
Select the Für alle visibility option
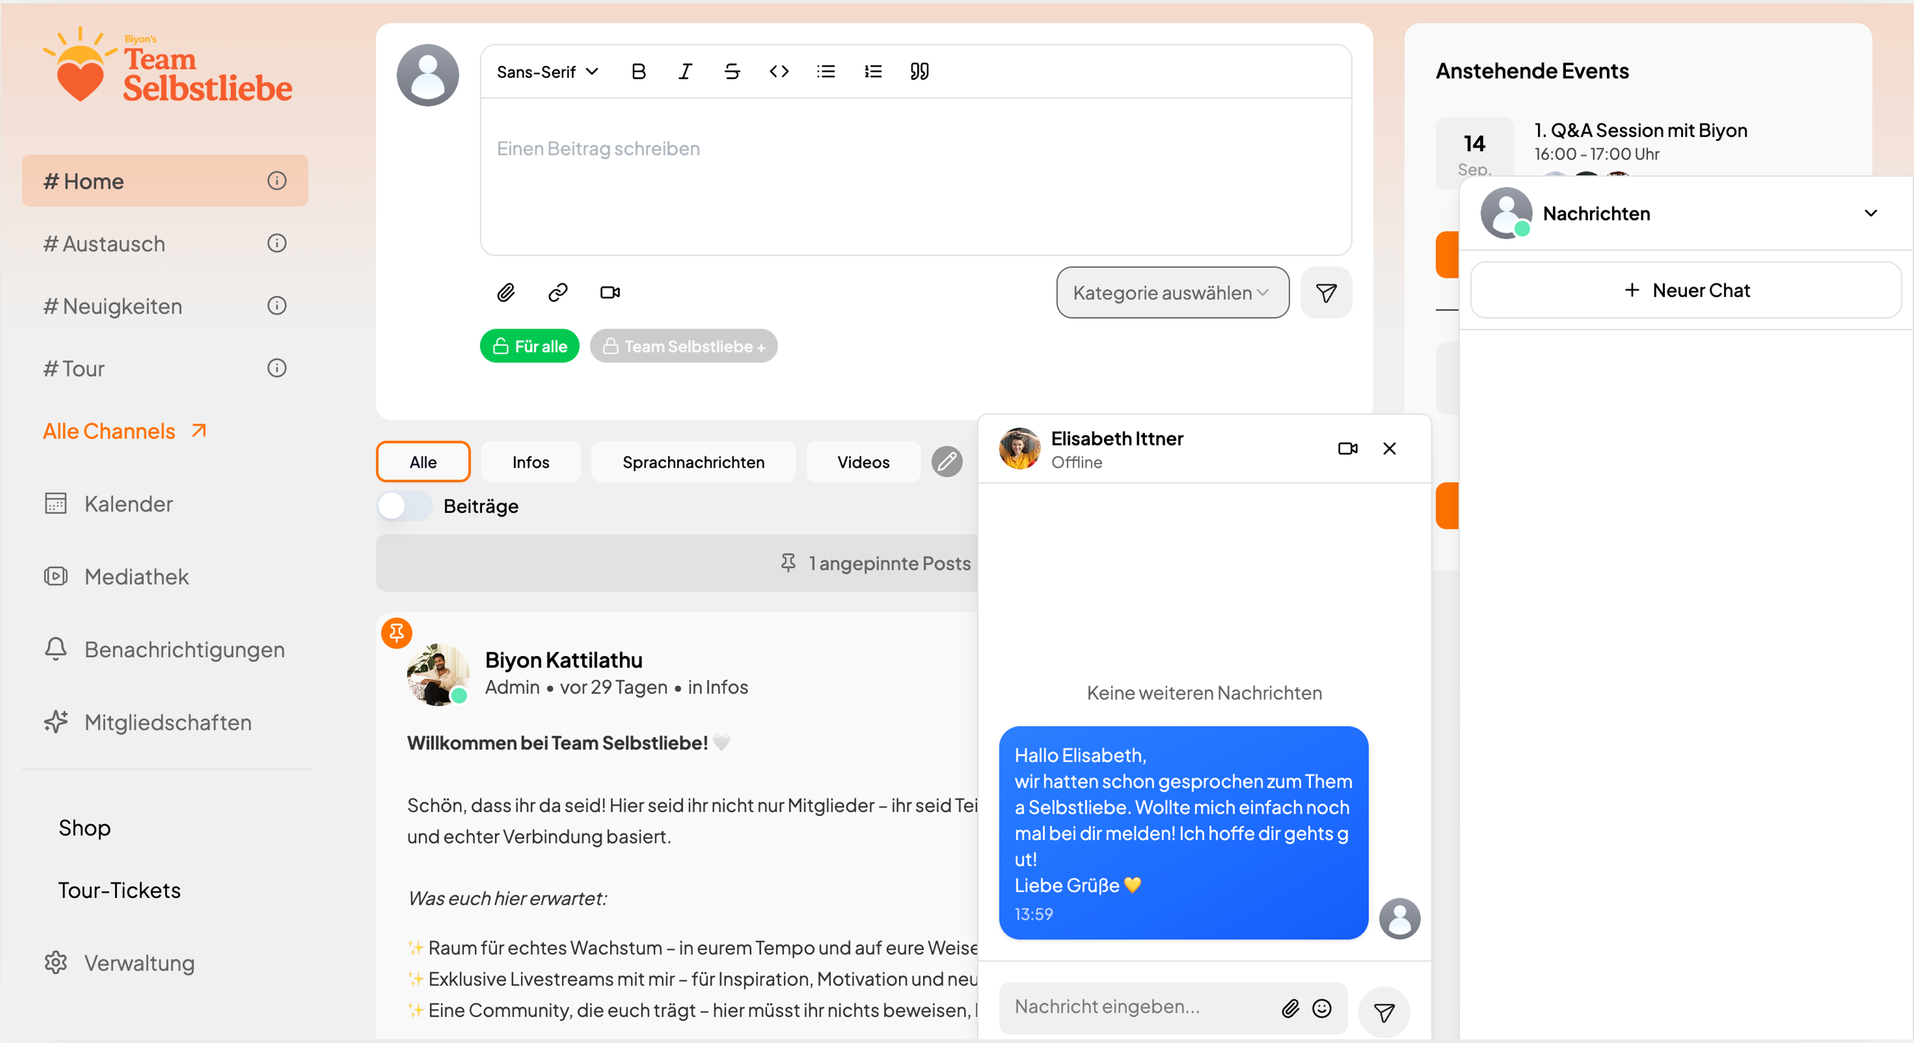click(529, 346)
